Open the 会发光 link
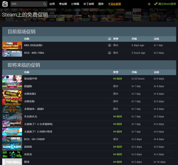The height and width of the screenshot is (165, 178). point(28,154)
